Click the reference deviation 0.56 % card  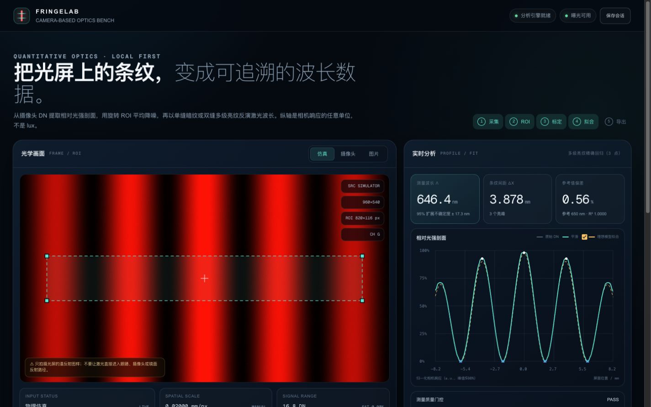point(590,199)
